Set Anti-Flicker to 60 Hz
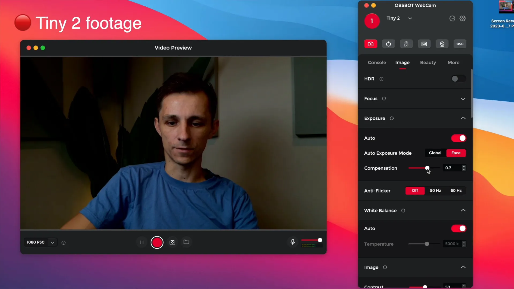 [x=456, y=191]
